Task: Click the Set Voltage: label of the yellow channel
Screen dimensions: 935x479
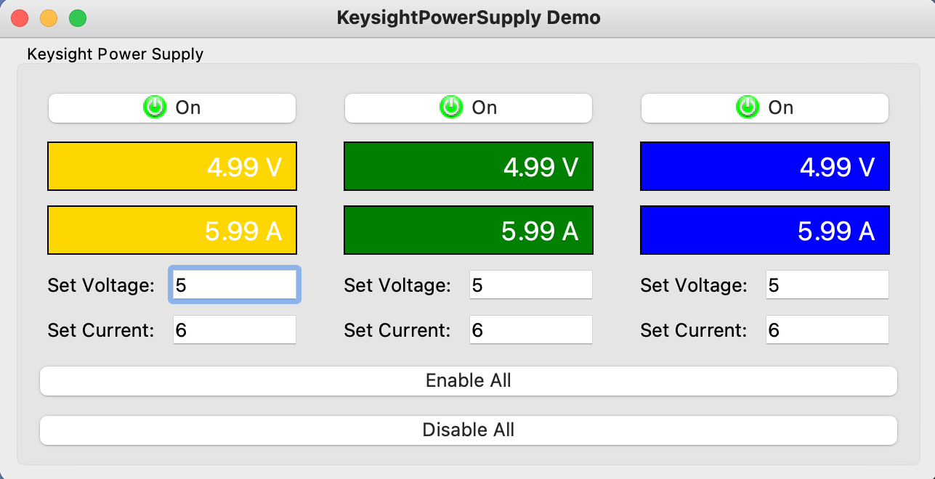Action: coord(101,285)
